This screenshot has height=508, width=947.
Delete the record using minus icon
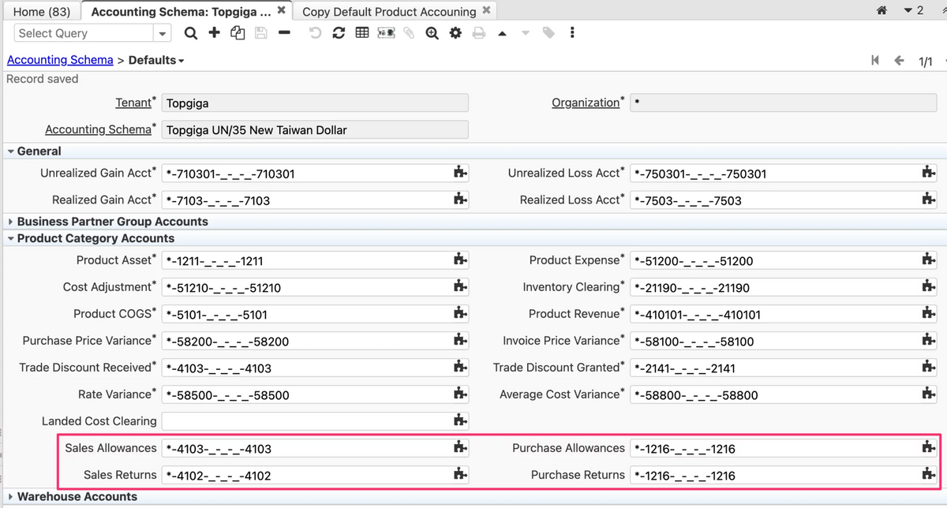284,33
